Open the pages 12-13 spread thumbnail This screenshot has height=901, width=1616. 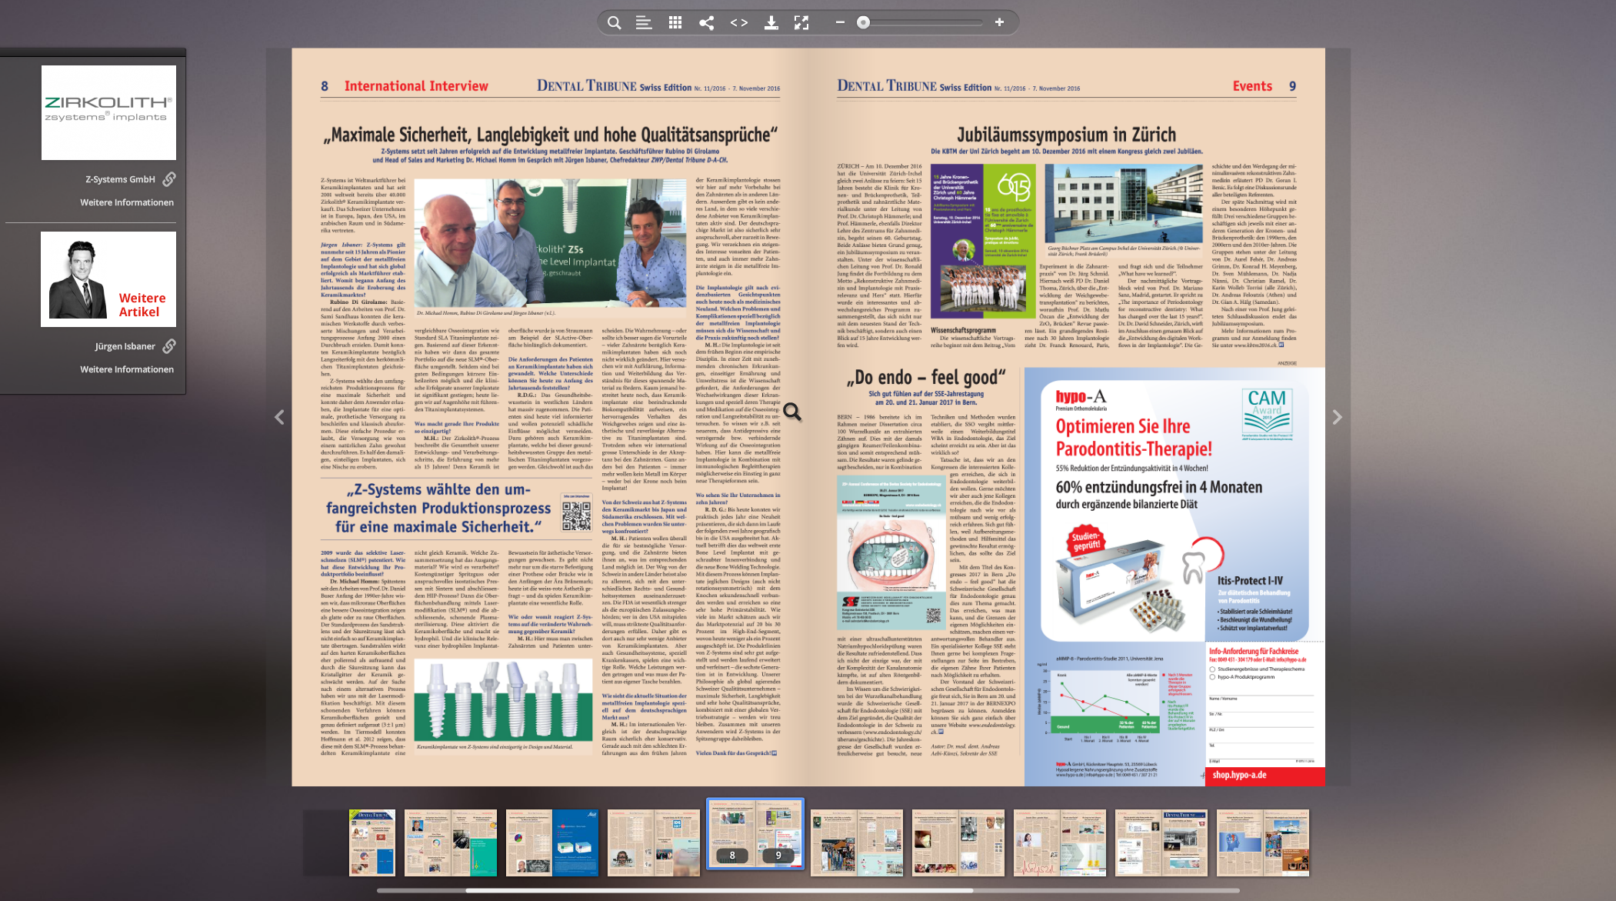coord(958,843)
